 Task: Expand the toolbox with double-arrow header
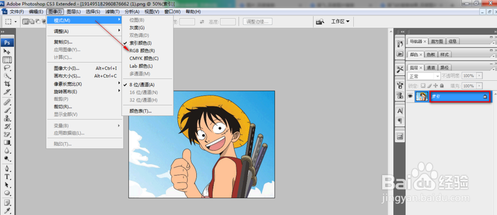(x=2, y=32)
